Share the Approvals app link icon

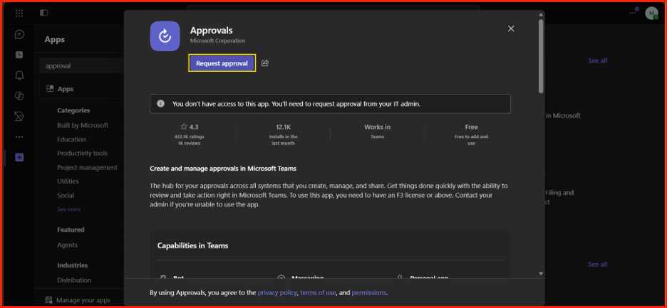pos(265,63)
